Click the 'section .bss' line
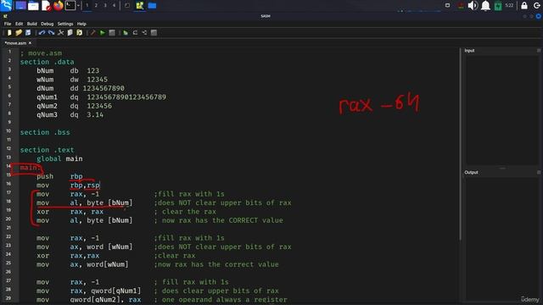The width and height of the screenshot is (543, 305). pyautogui.click(x=45, y=132)
